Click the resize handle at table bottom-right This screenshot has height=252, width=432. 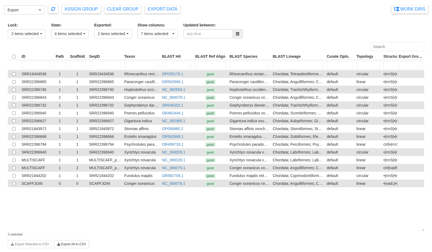[x=423, y=230]
